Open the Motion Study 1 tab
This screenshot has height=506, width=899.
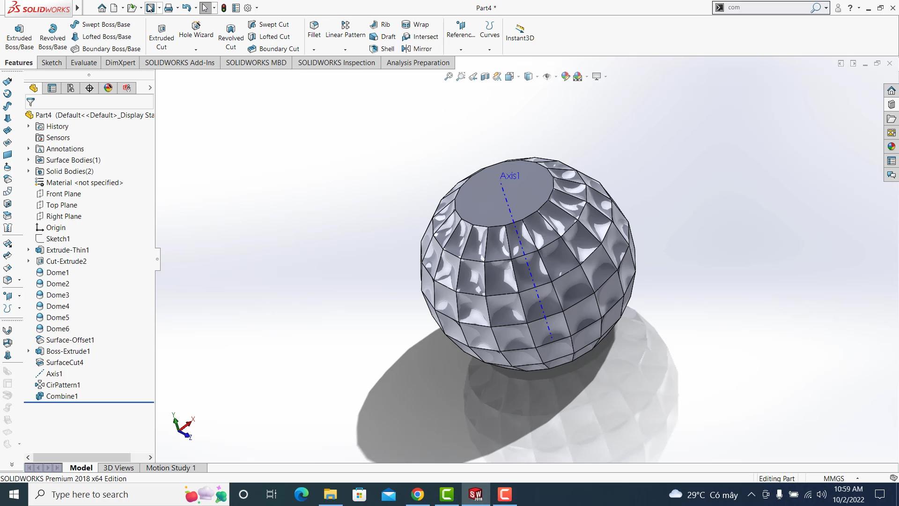[x=170, y=468]
